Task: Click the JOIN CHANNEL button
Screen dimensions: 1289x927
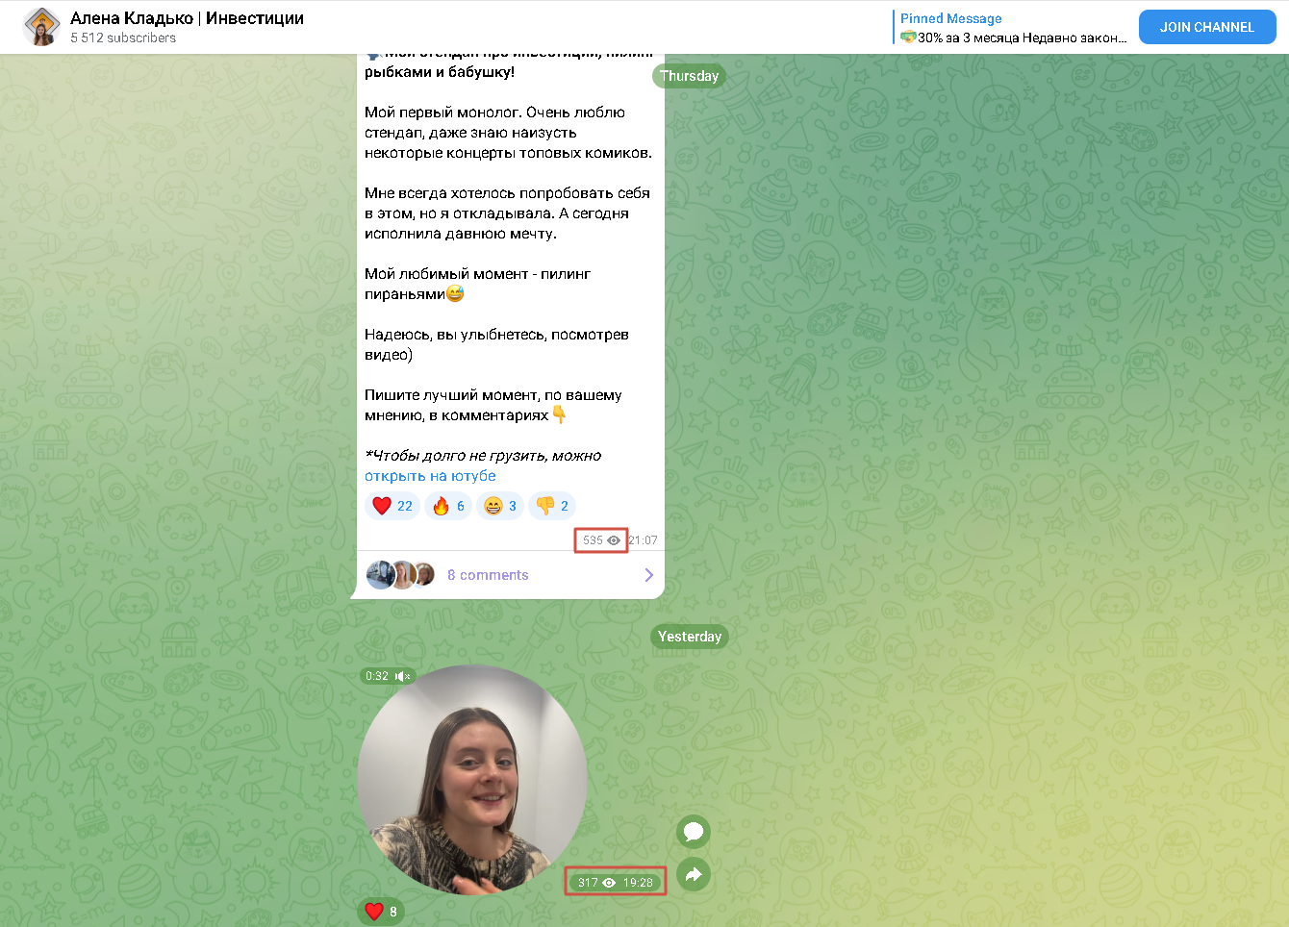Action: pos(1207,27)
